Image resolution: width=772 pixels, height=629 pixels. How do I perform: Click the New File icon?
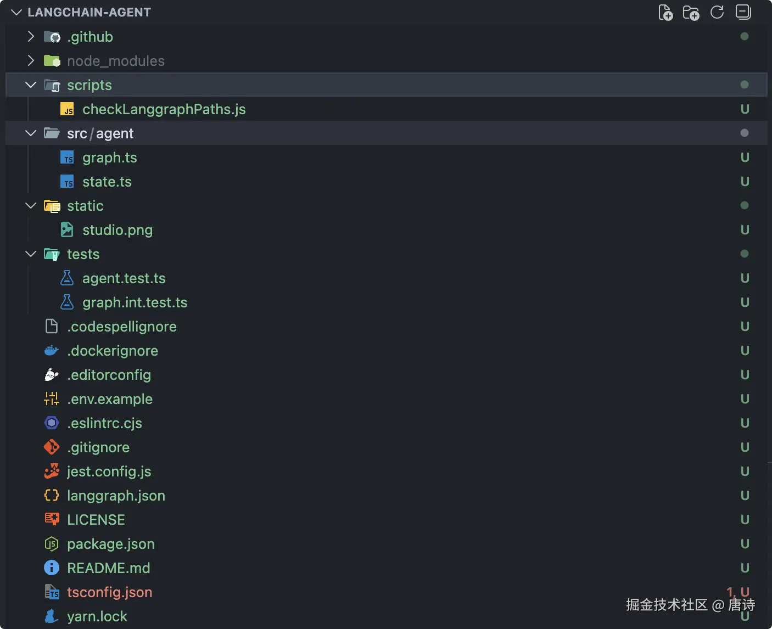click(665, 12)
